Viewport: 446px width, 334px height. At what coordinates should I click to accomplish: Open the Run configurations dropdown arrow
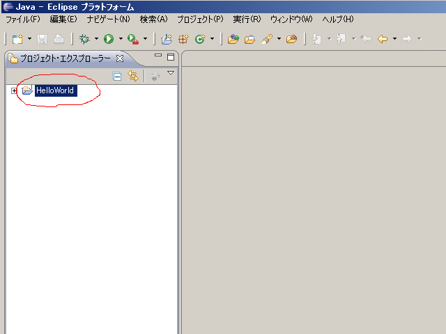click(x=121, y=39)
